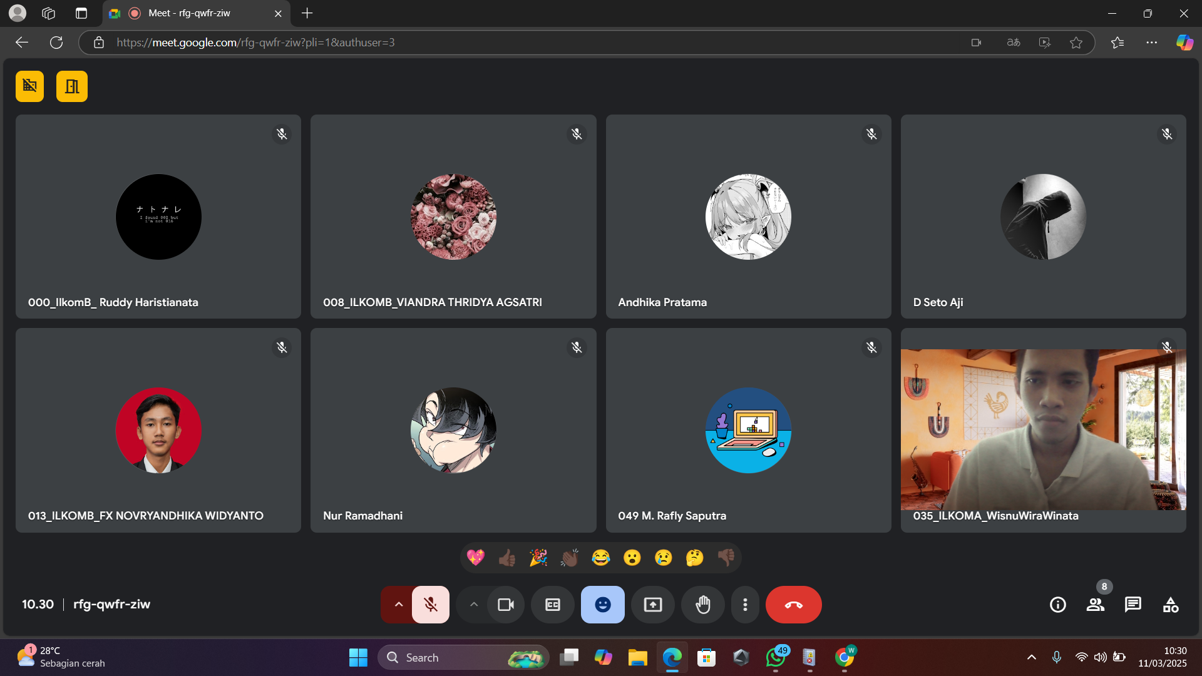Click the present screen share button
Image resolution: width=1202 pixels, height=676 pixels.
653,605
